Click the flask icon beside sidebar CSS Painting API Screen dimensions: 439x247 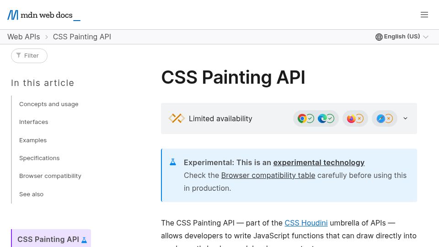[84, 240]
